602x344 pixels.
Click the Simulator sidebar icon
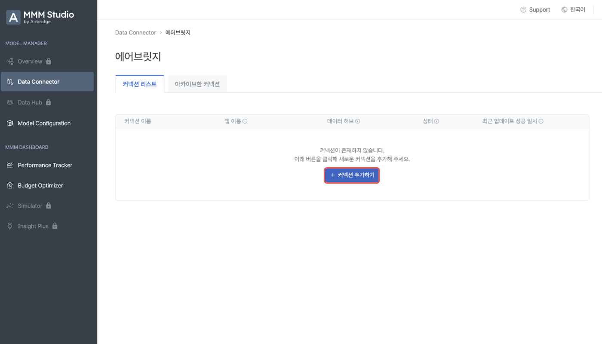point(9,206)
